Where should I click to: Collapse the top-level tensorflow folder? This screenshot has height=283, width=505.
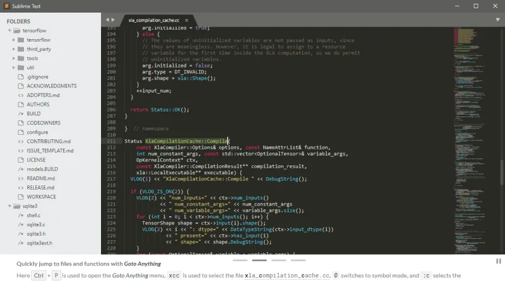pyautogui.click(x=9, y=30)
